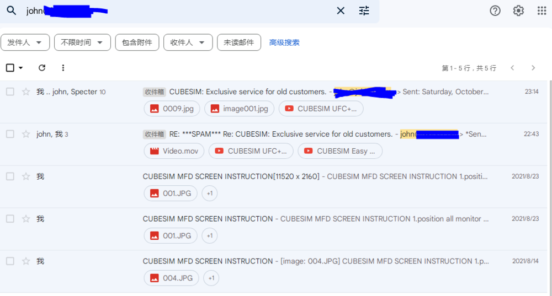The width and height of the screenshot is (552, 296).
Task: Open the help question mark icon
Action: (x=495, y=11)
